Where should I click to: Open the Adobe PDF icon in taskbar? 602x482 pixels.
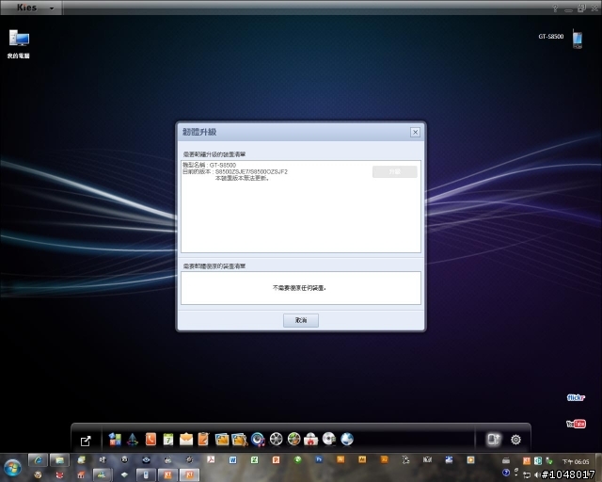[x=211, y=459]
